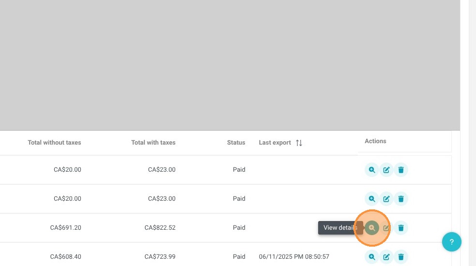Screen dimensions: 476x266
Task: Click the Total with taxes header
Action: pyautogui.click(x=154, y=143)
